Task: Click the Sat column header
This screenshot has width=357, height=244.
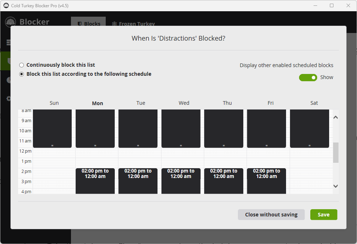Action: (314, 103)
